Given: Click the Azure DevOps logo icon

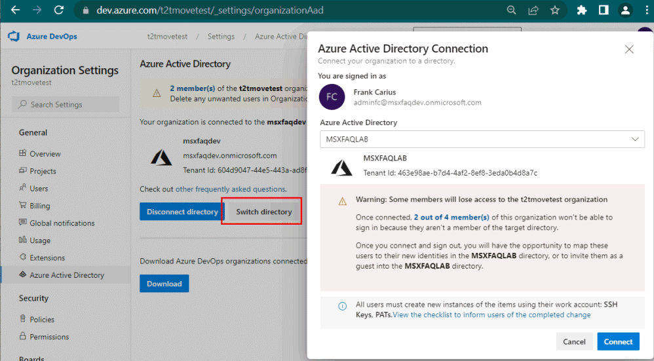Looking at the screenshot, I should coord(14,36).
